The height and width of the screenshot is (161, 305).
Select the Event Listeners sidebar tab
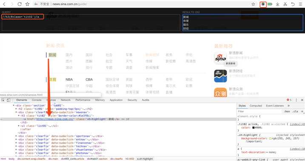[275, 106]
